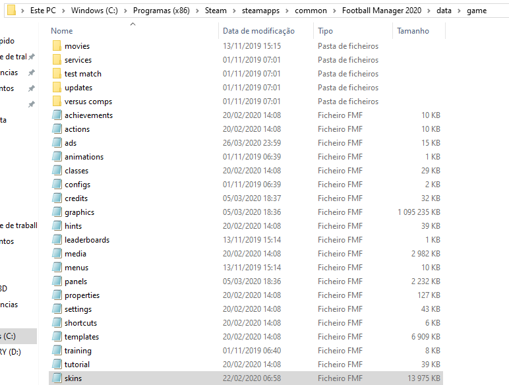Select the test match folder icon
509x385 pixels.
(x=57, y=74)
